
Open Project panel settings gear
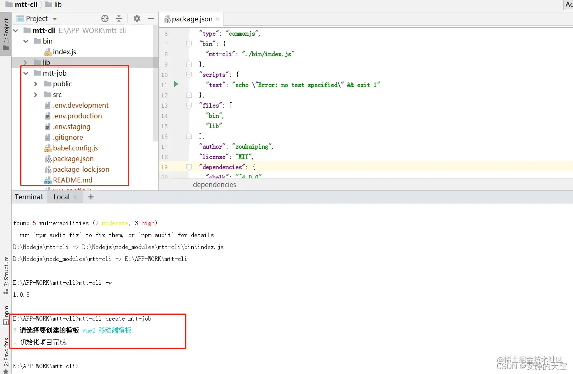[137, 18]
